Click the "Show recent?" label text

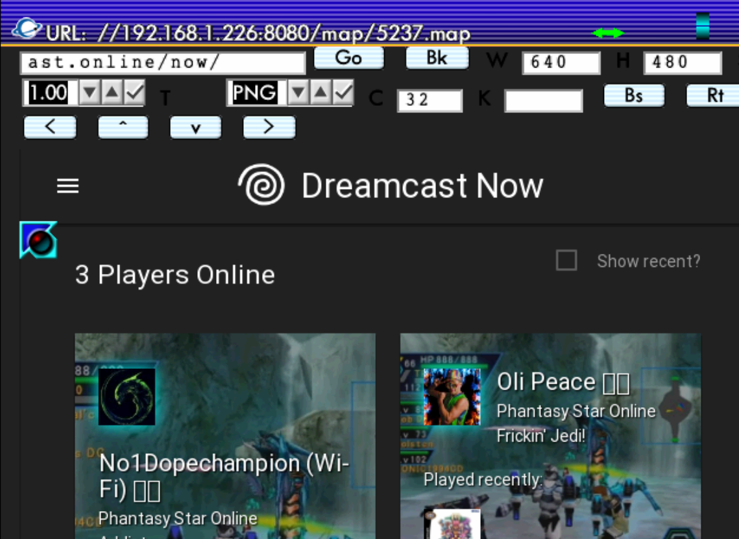point(649,261)
